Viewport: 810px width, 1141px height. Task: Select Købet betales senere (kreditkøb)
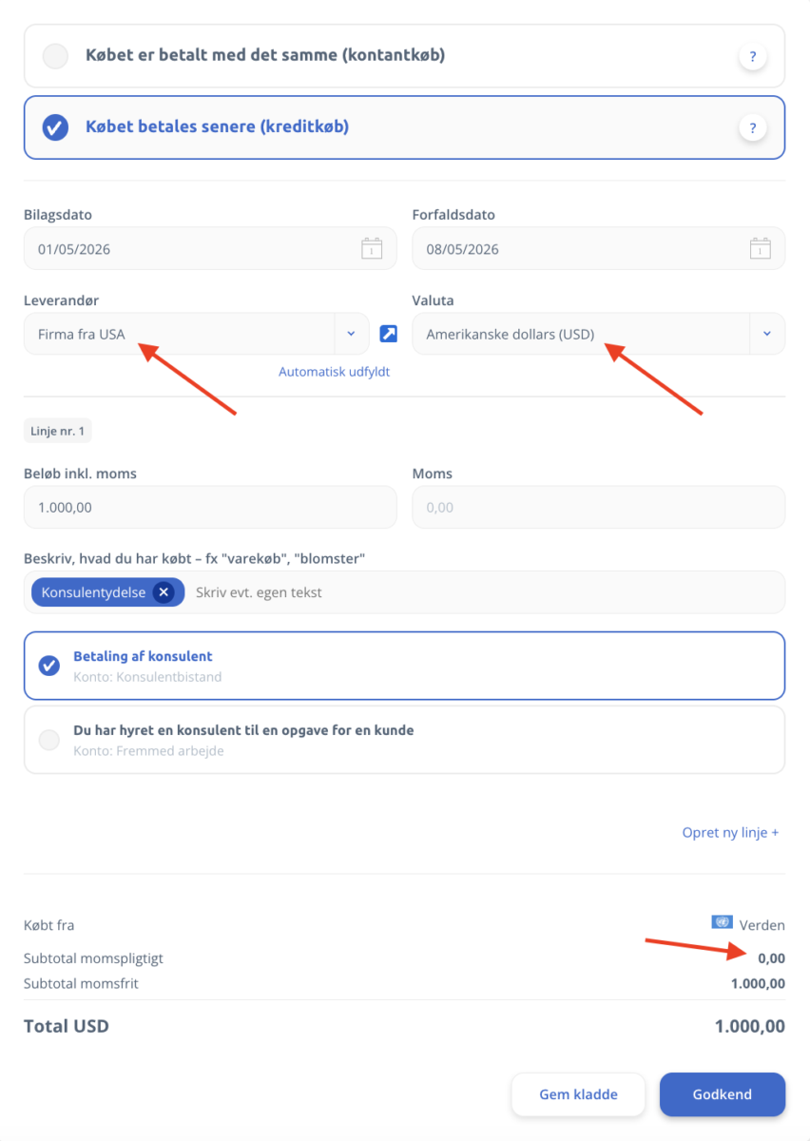pos(404,127)
